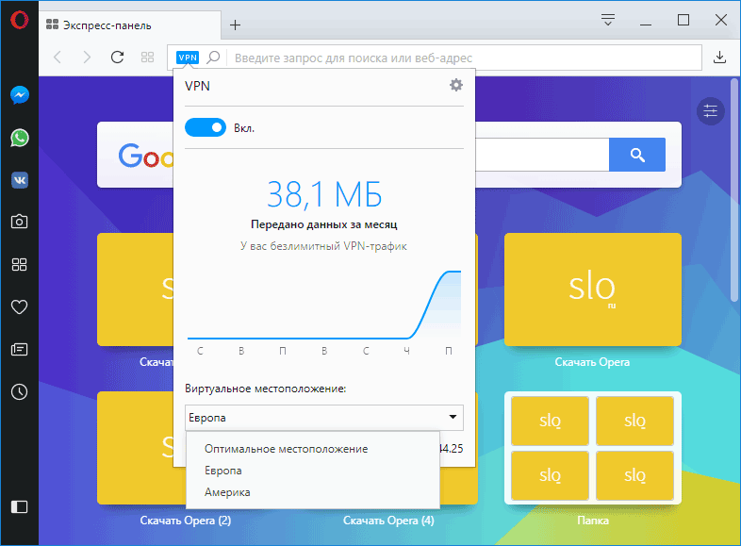
Task: Click the magnifier icon in address bar
Action: pos(214,58)
